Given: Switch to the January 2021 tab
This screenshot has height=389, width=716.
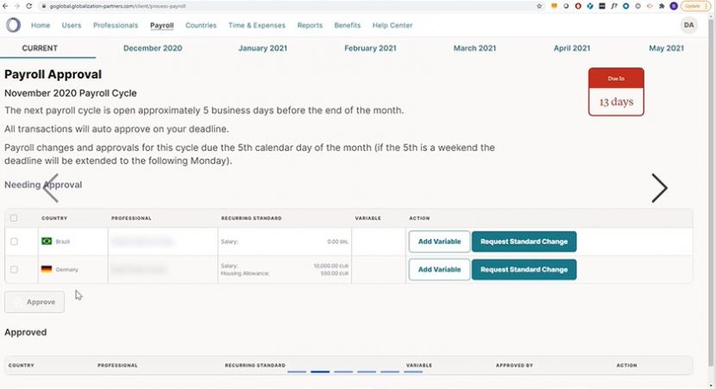Looking at the screenshot, I should (x=264, y=48).
